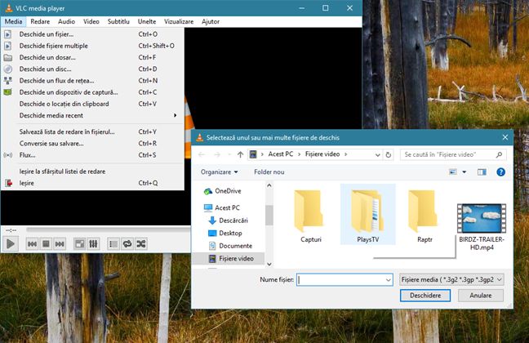The height and width of the screenshot is (343, 529).
Task: Open the Unelte menu
Action: point(147,21)
